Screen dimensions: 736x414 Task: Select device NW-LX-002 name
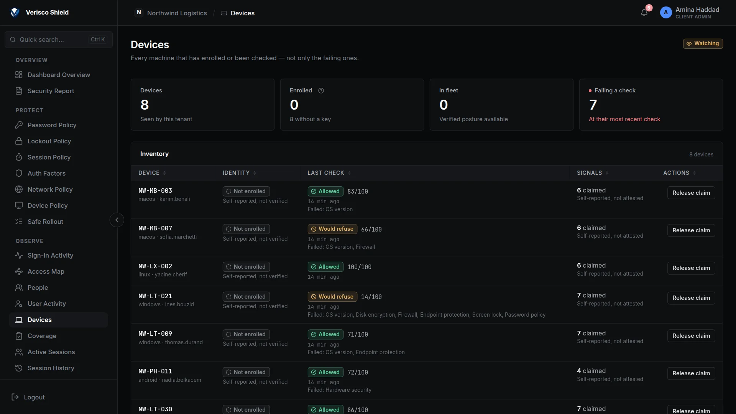pyautogui.click(x=155, y=266)
